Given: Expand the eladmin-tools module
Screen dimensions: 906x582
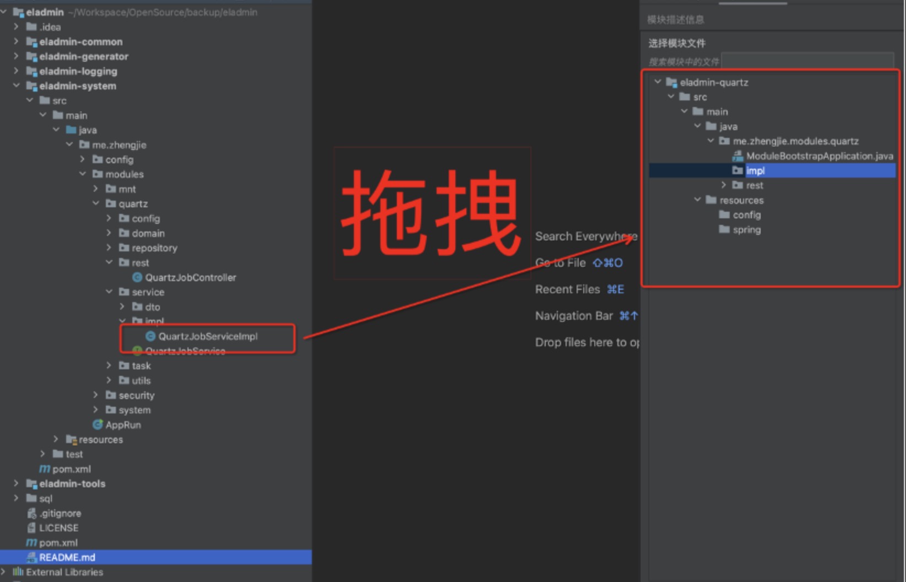Looking at the screenshot, I should click(x=17, y=483).
